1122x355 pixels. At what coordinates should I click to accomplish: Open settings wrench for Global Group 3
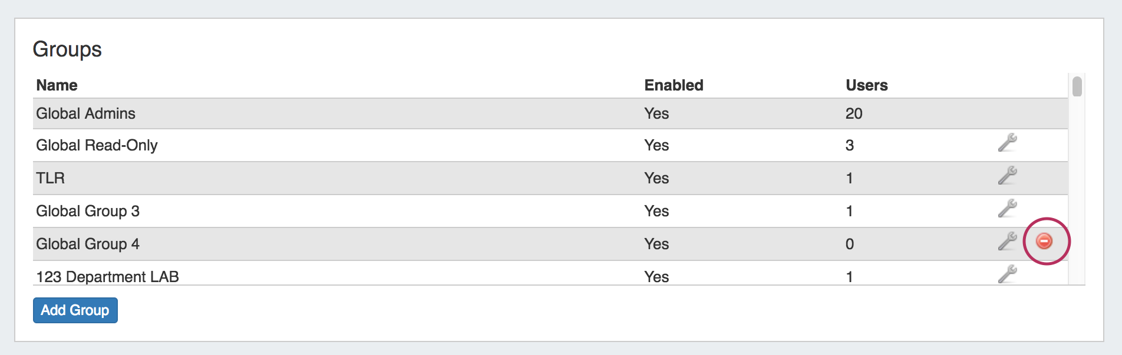tap(1007, 209)
